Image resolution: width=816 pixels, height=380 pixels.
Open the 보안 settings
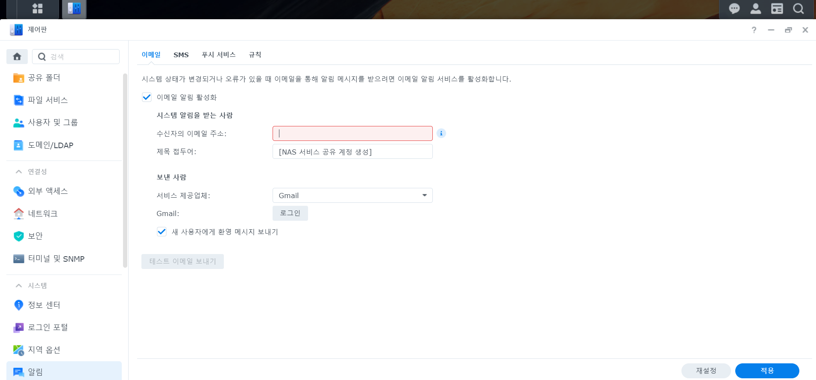click(x=64, y=236)
